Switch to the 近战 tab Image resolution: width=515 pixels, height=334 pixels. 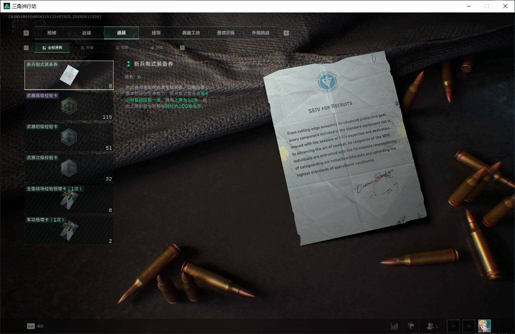pos(86,33)
